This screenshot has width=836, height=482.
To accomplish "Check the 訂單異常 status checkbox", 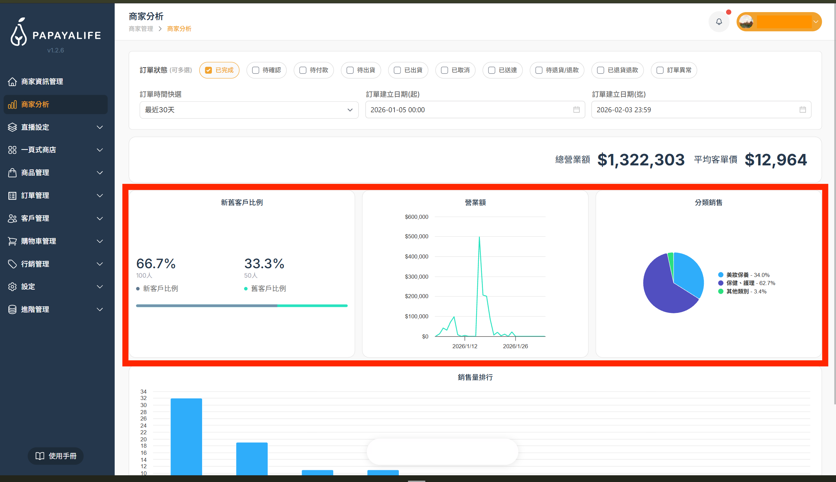I will [x=660, y=70].
